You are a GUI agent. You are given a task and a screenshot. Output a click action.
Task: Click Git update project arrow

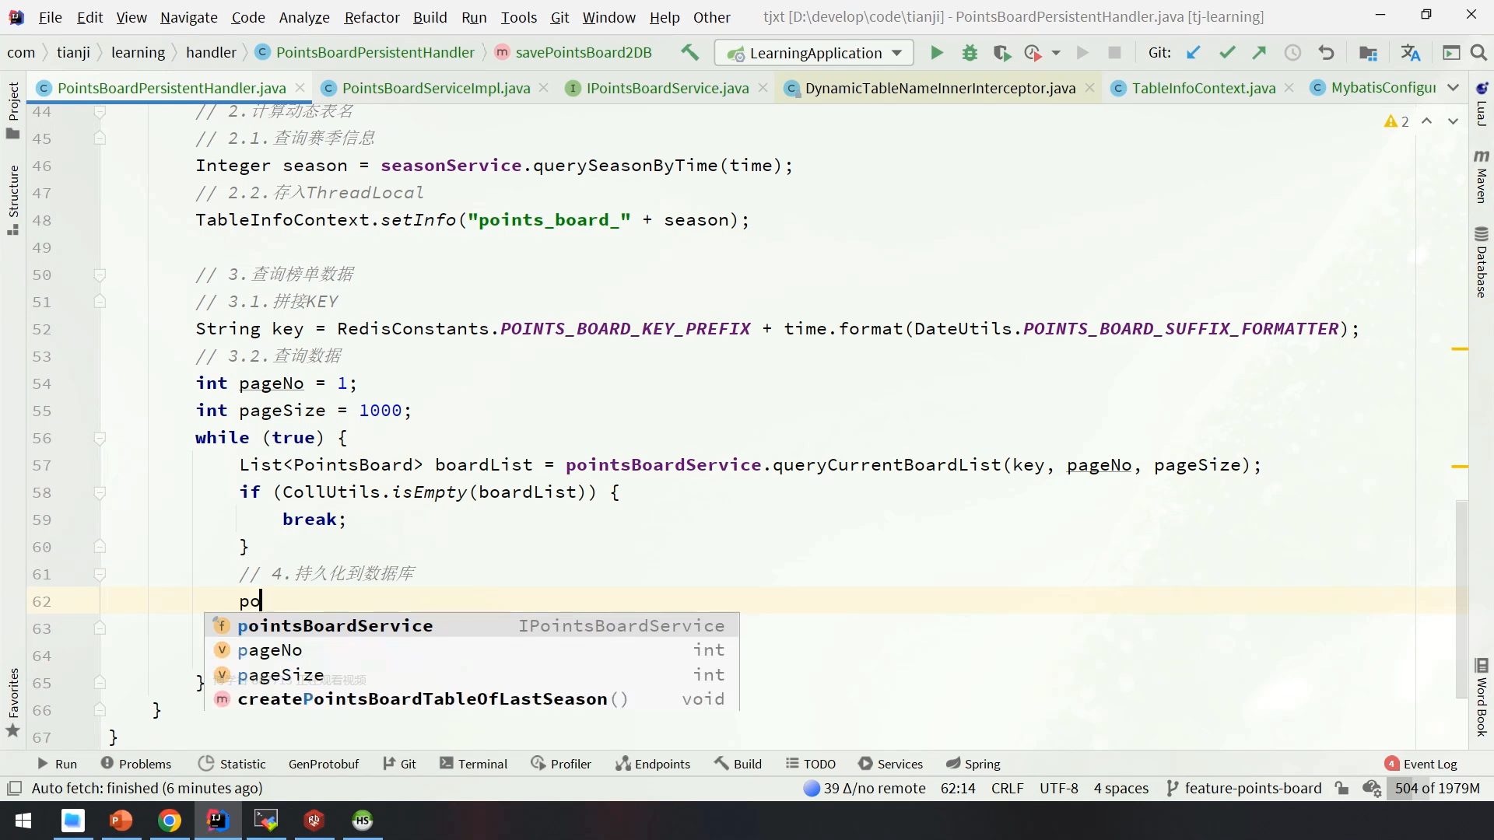(1193, 53)
